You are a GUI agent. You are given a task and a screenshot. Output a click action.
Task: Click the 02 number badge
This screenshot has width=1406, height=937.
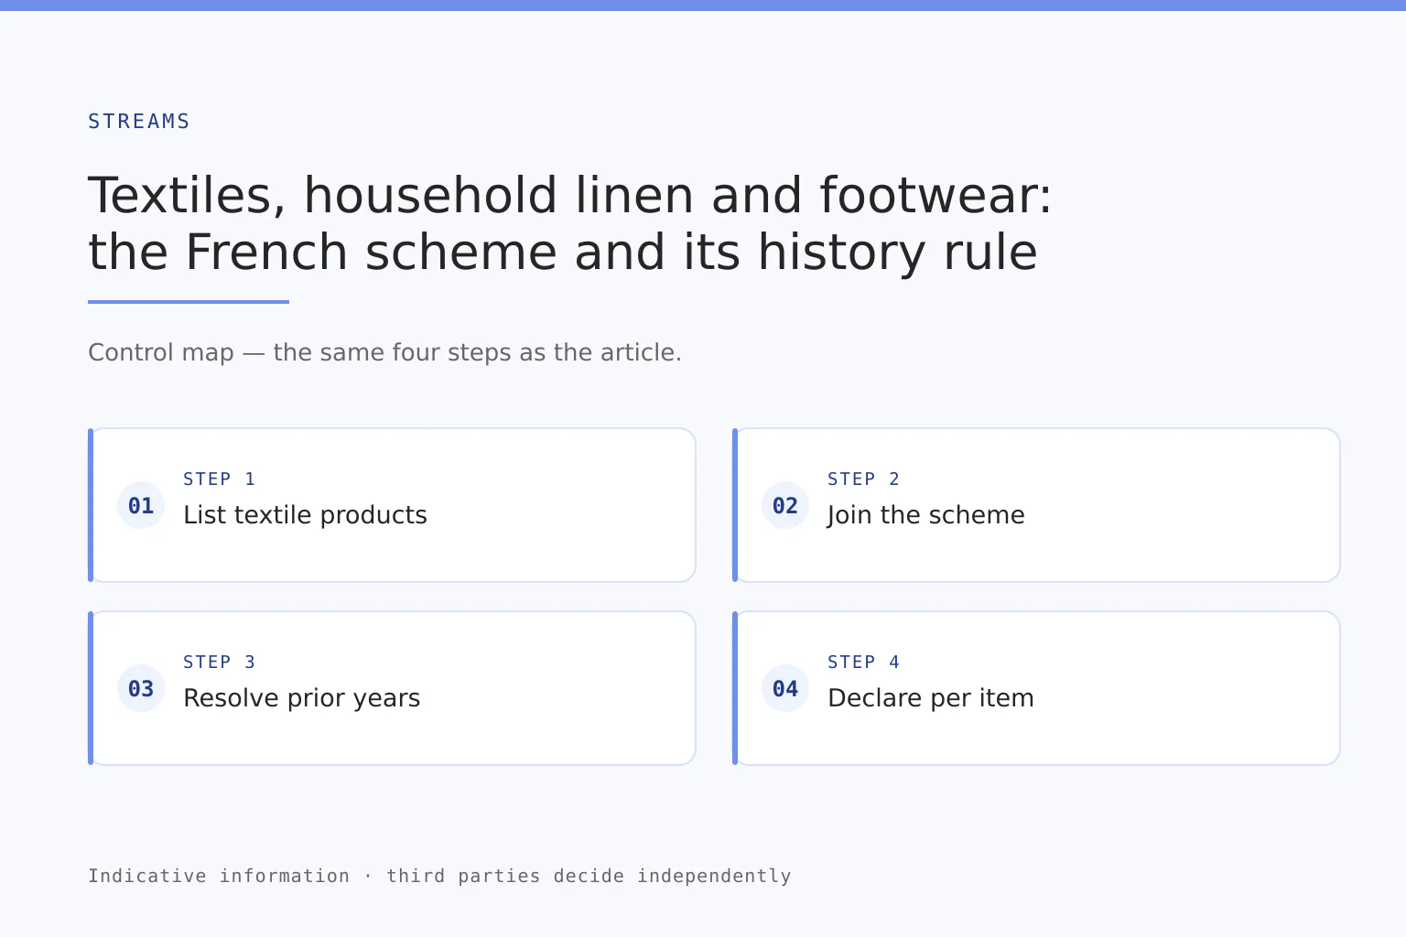[785, 505]
